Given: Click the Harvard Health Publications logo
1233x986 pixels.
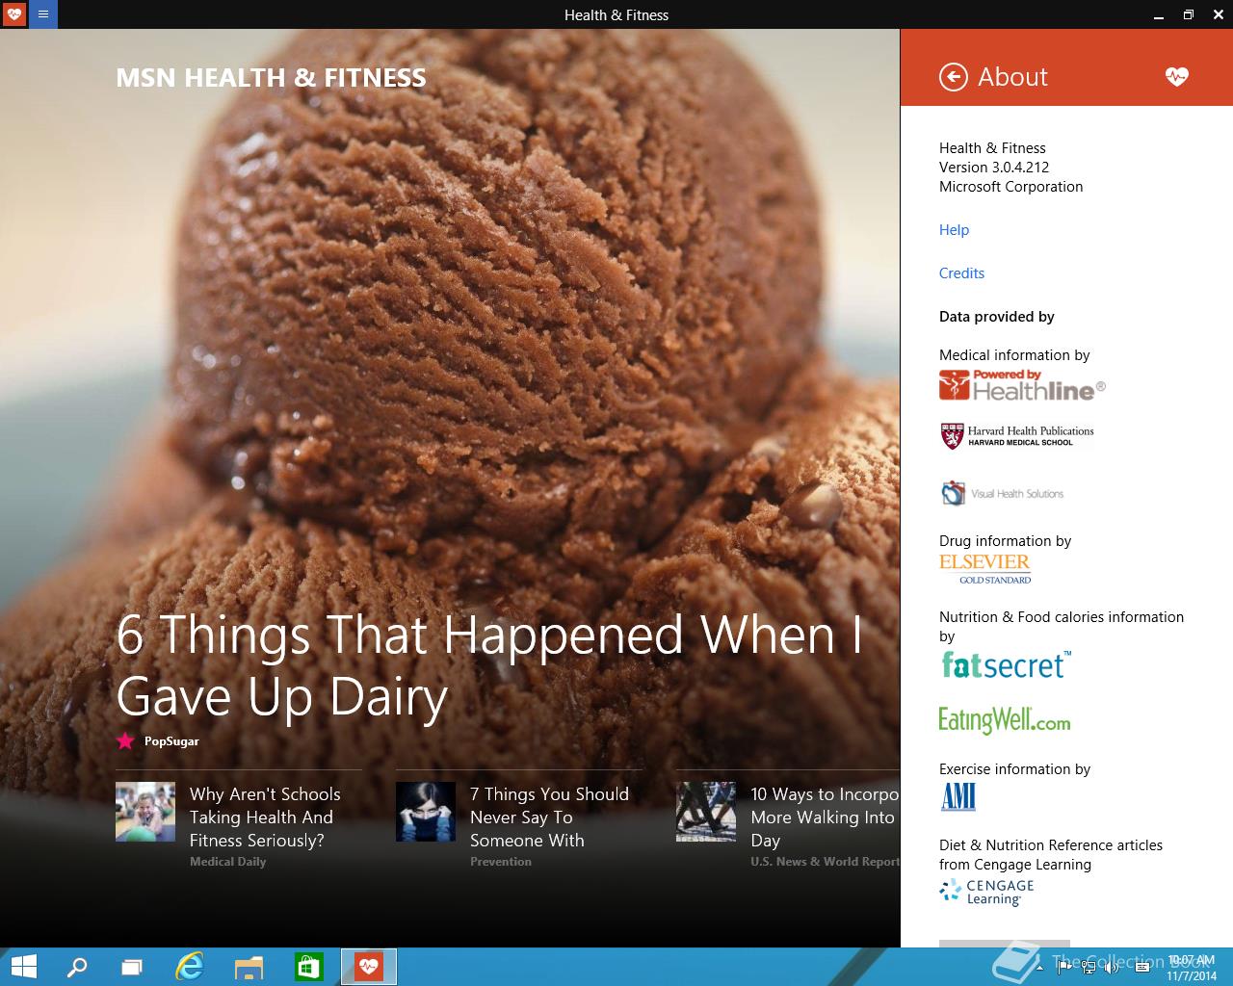Looking at the screenshot, I should click(1016, 436).
